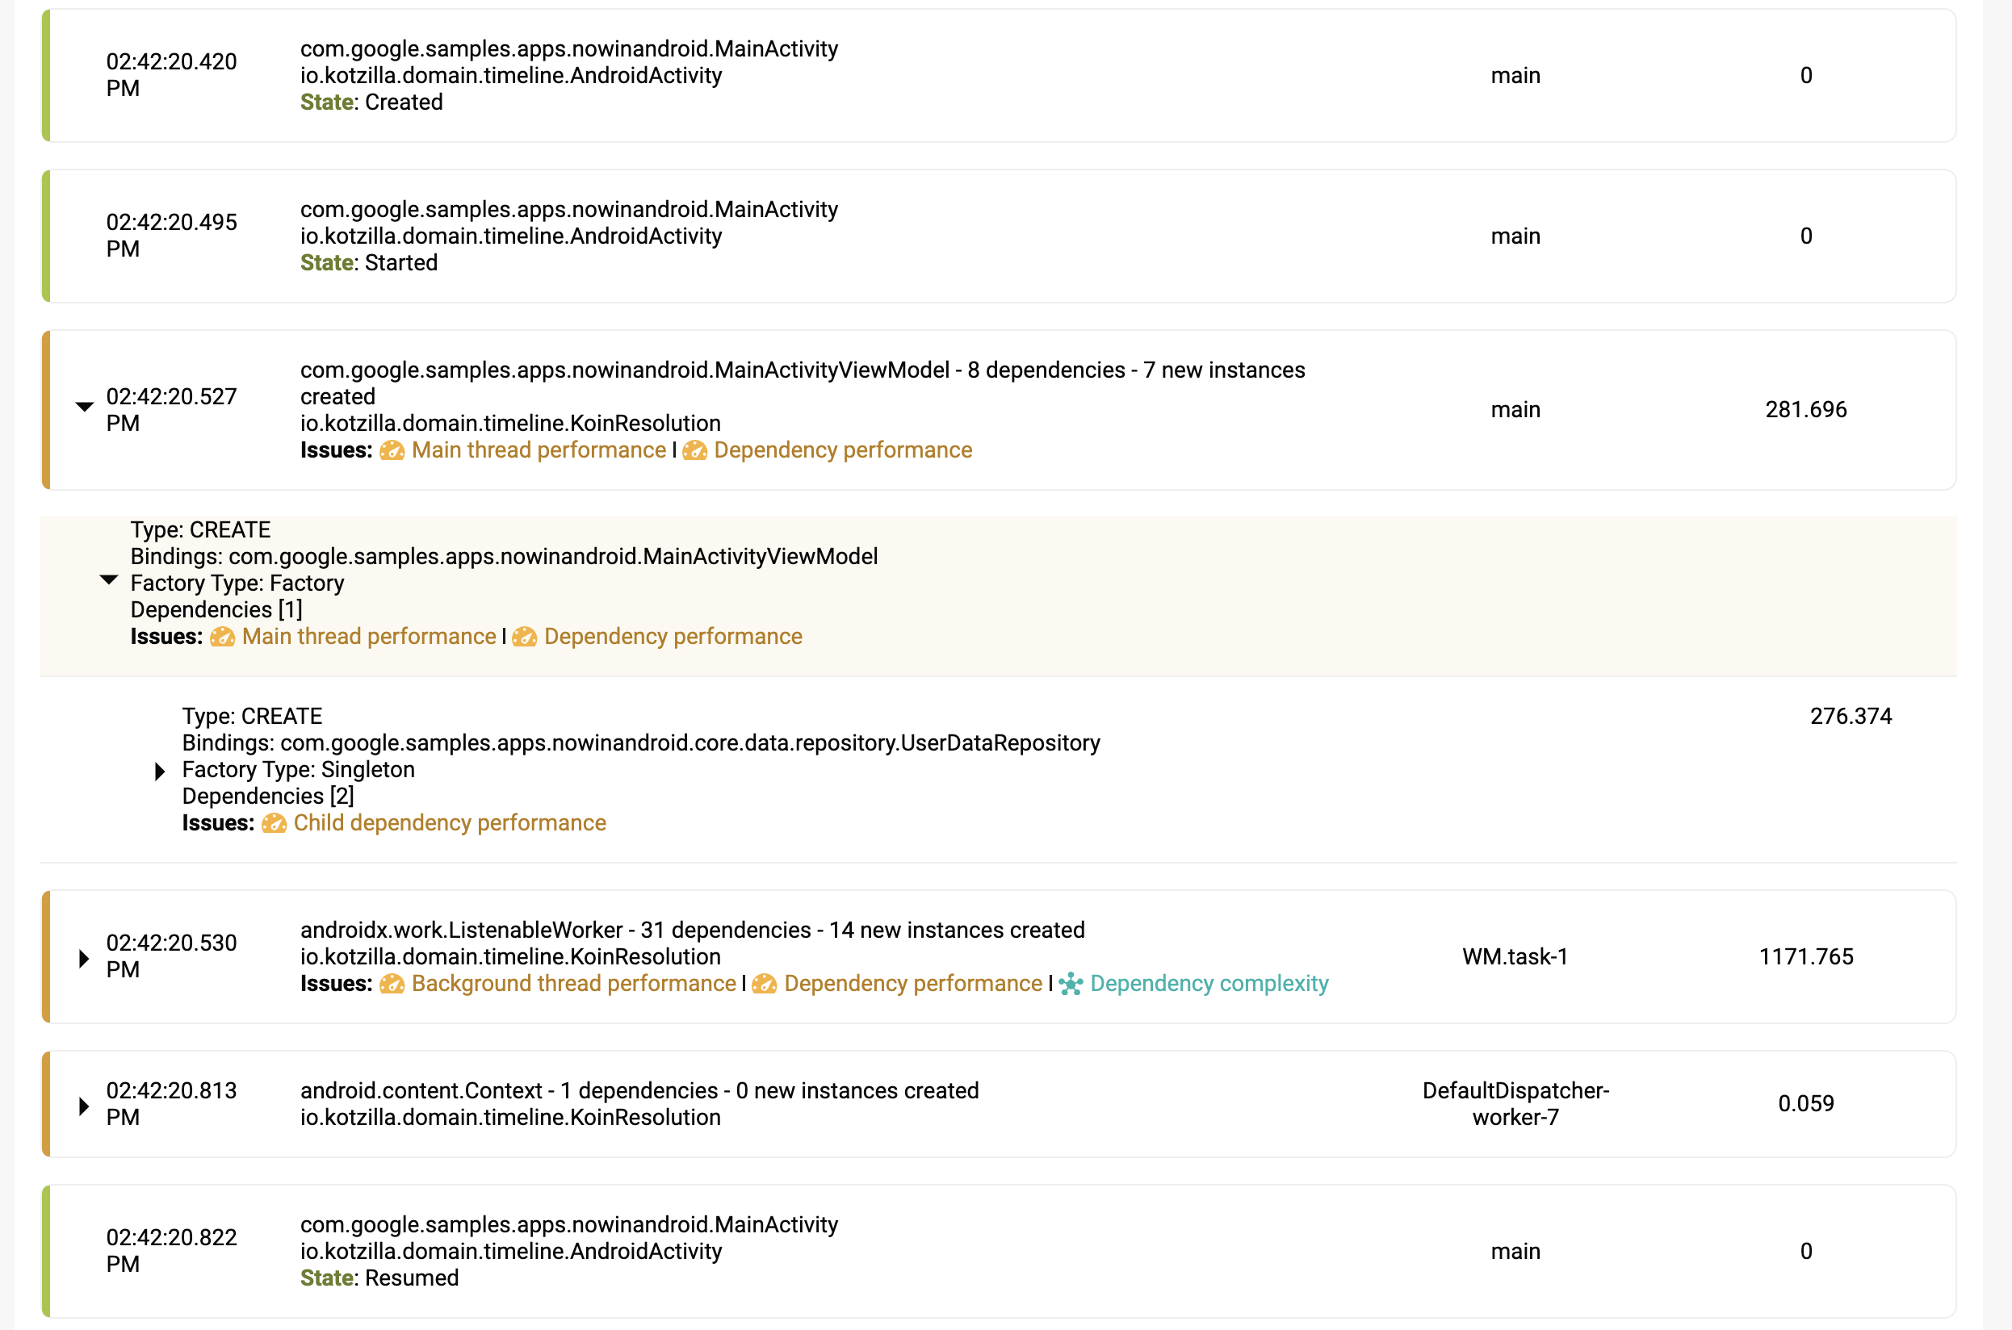This screenshot has width=2012, height=1330.
Task: Open the Dependency complexity issue link
Action: tap(1209, 984)
